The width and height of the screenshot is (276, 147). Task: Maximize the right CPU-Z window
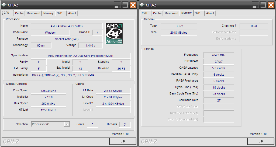click(263, 5)
